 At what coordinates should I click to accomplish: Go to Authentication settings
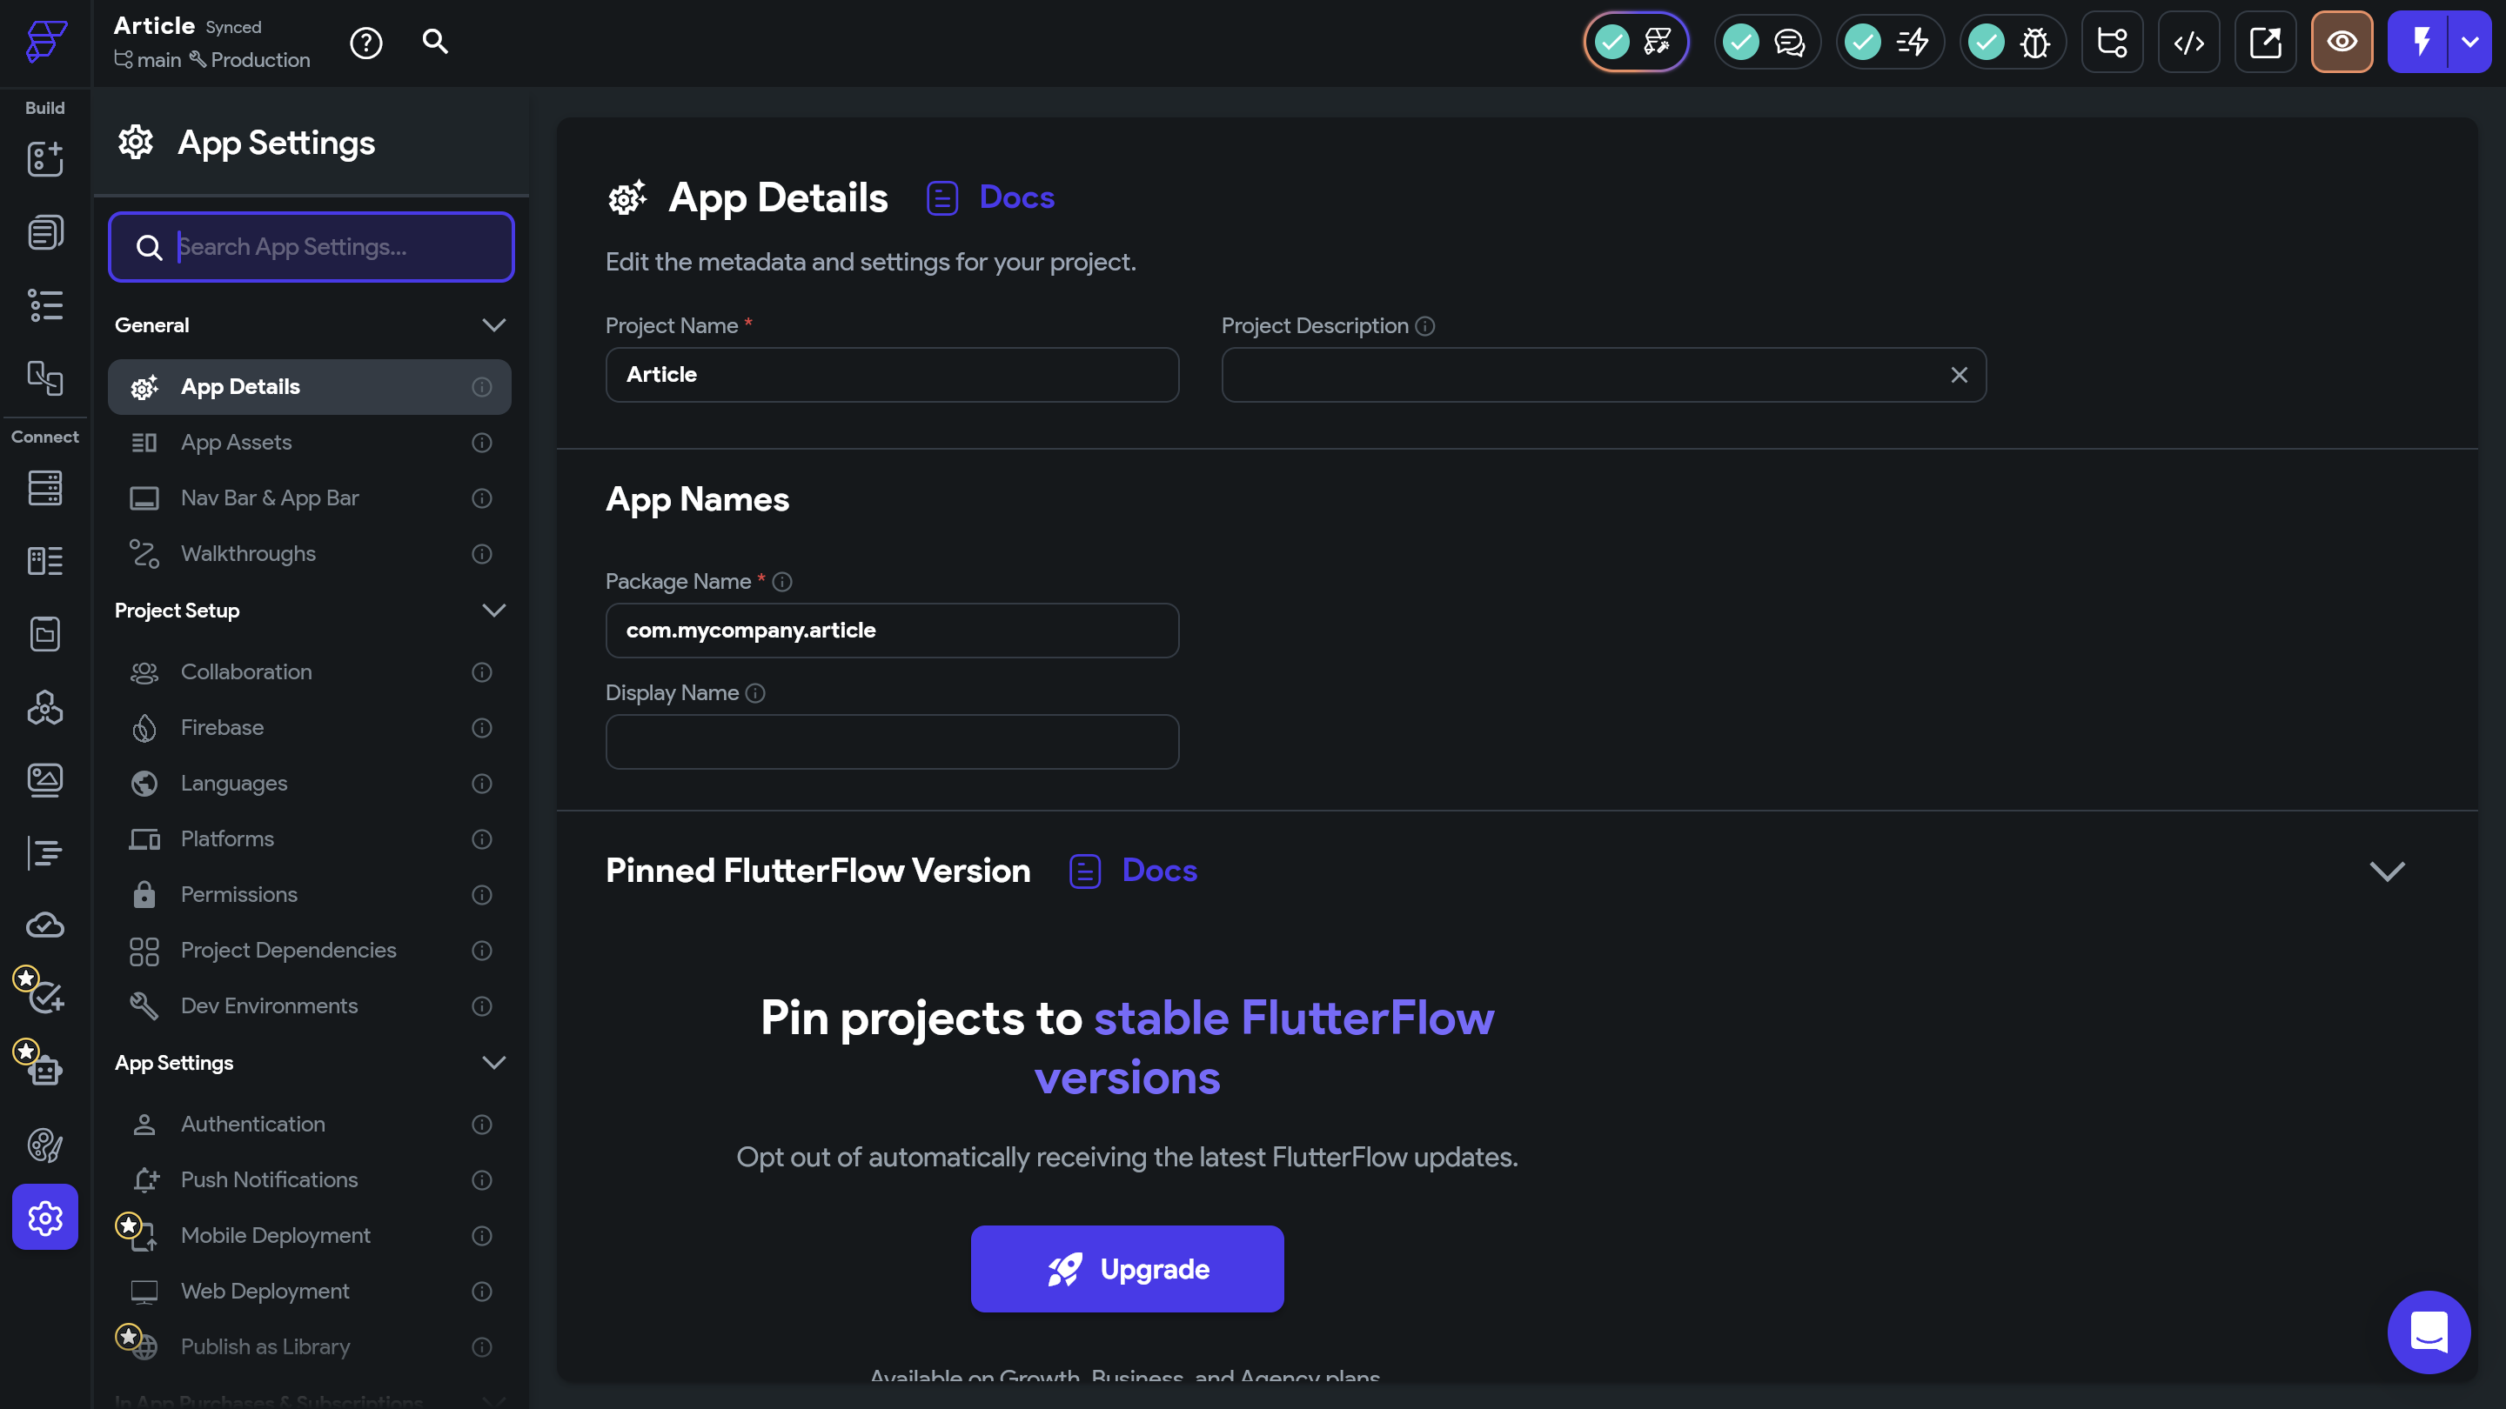[253, 1124]
